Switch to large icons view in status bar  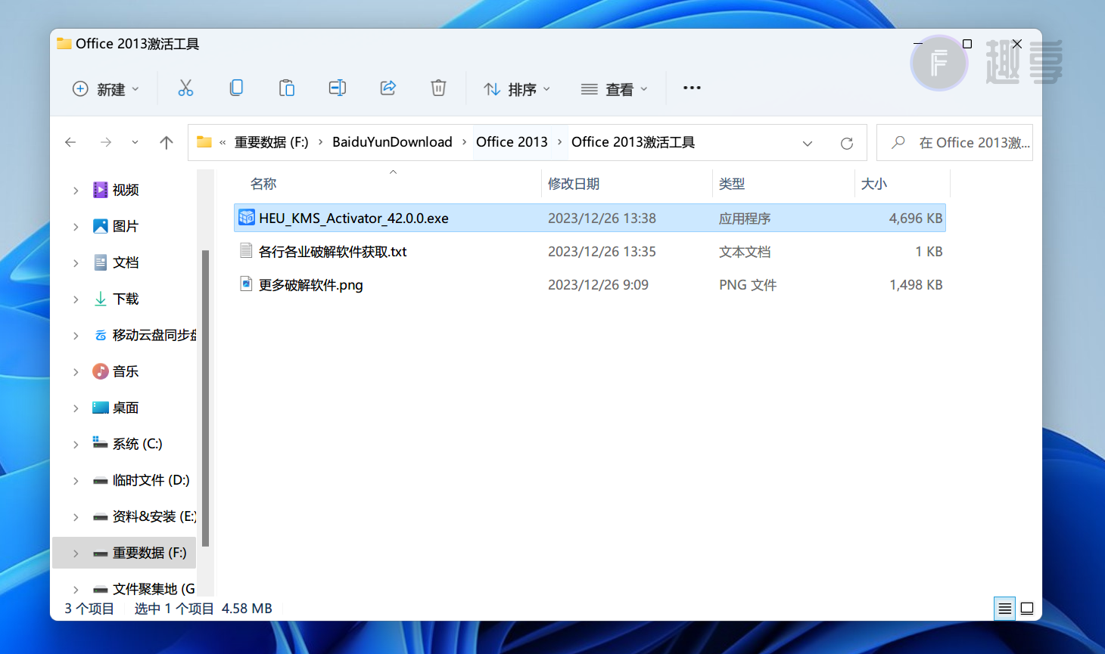(x=1027, y=608)
